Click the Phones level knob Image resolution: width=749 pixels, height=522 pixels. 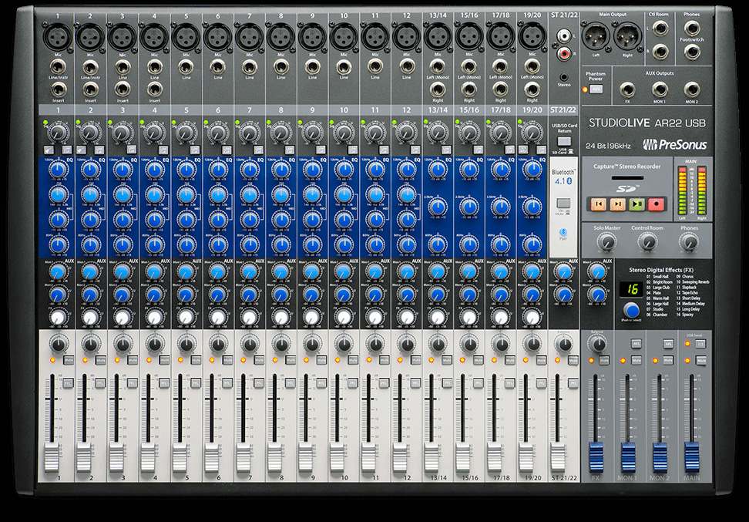689,242
